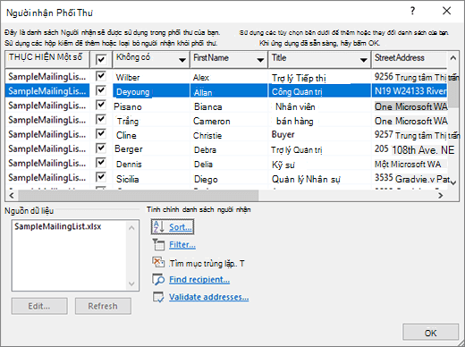Uncheck the Wilber Alex recipient checkbox
Image resolution: width=465 pixels, height=347 pixels.
pos(101,76)
